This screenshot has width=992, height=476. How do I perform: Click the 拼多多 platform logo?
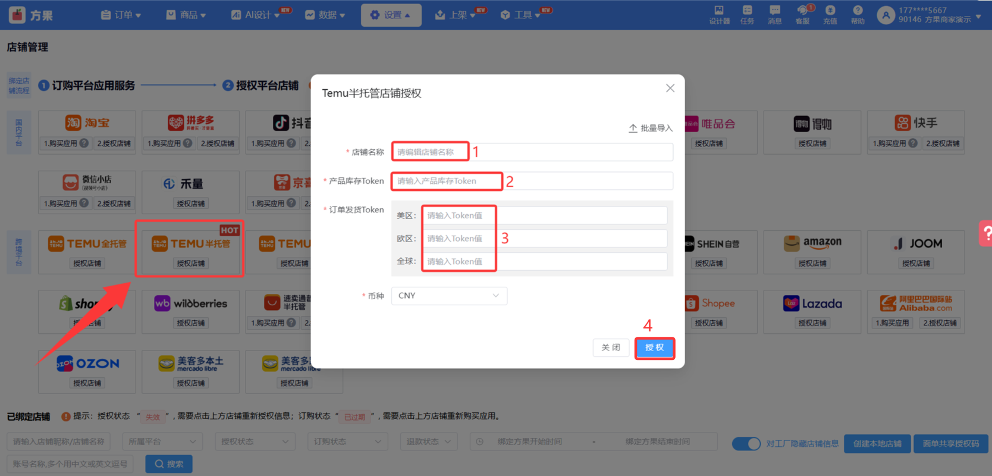[191, 123]
